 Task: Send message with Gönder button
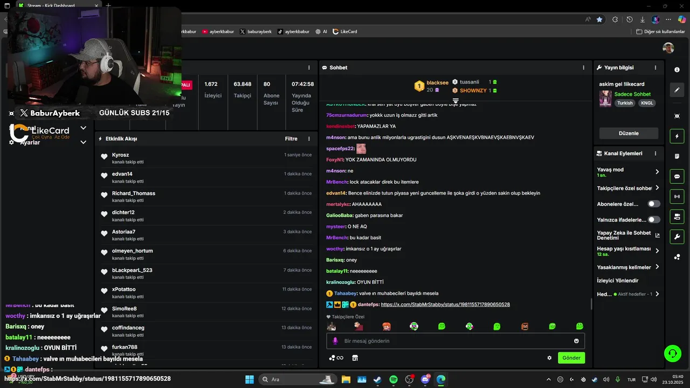pyautogui.click(x=571, y=358)
